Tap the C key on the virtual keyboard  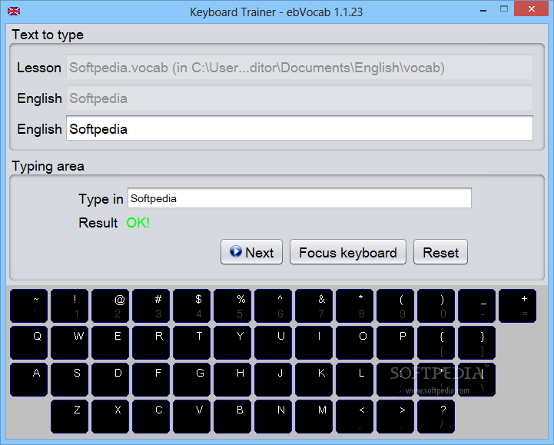pyautogui.click(x=151, y=417)
